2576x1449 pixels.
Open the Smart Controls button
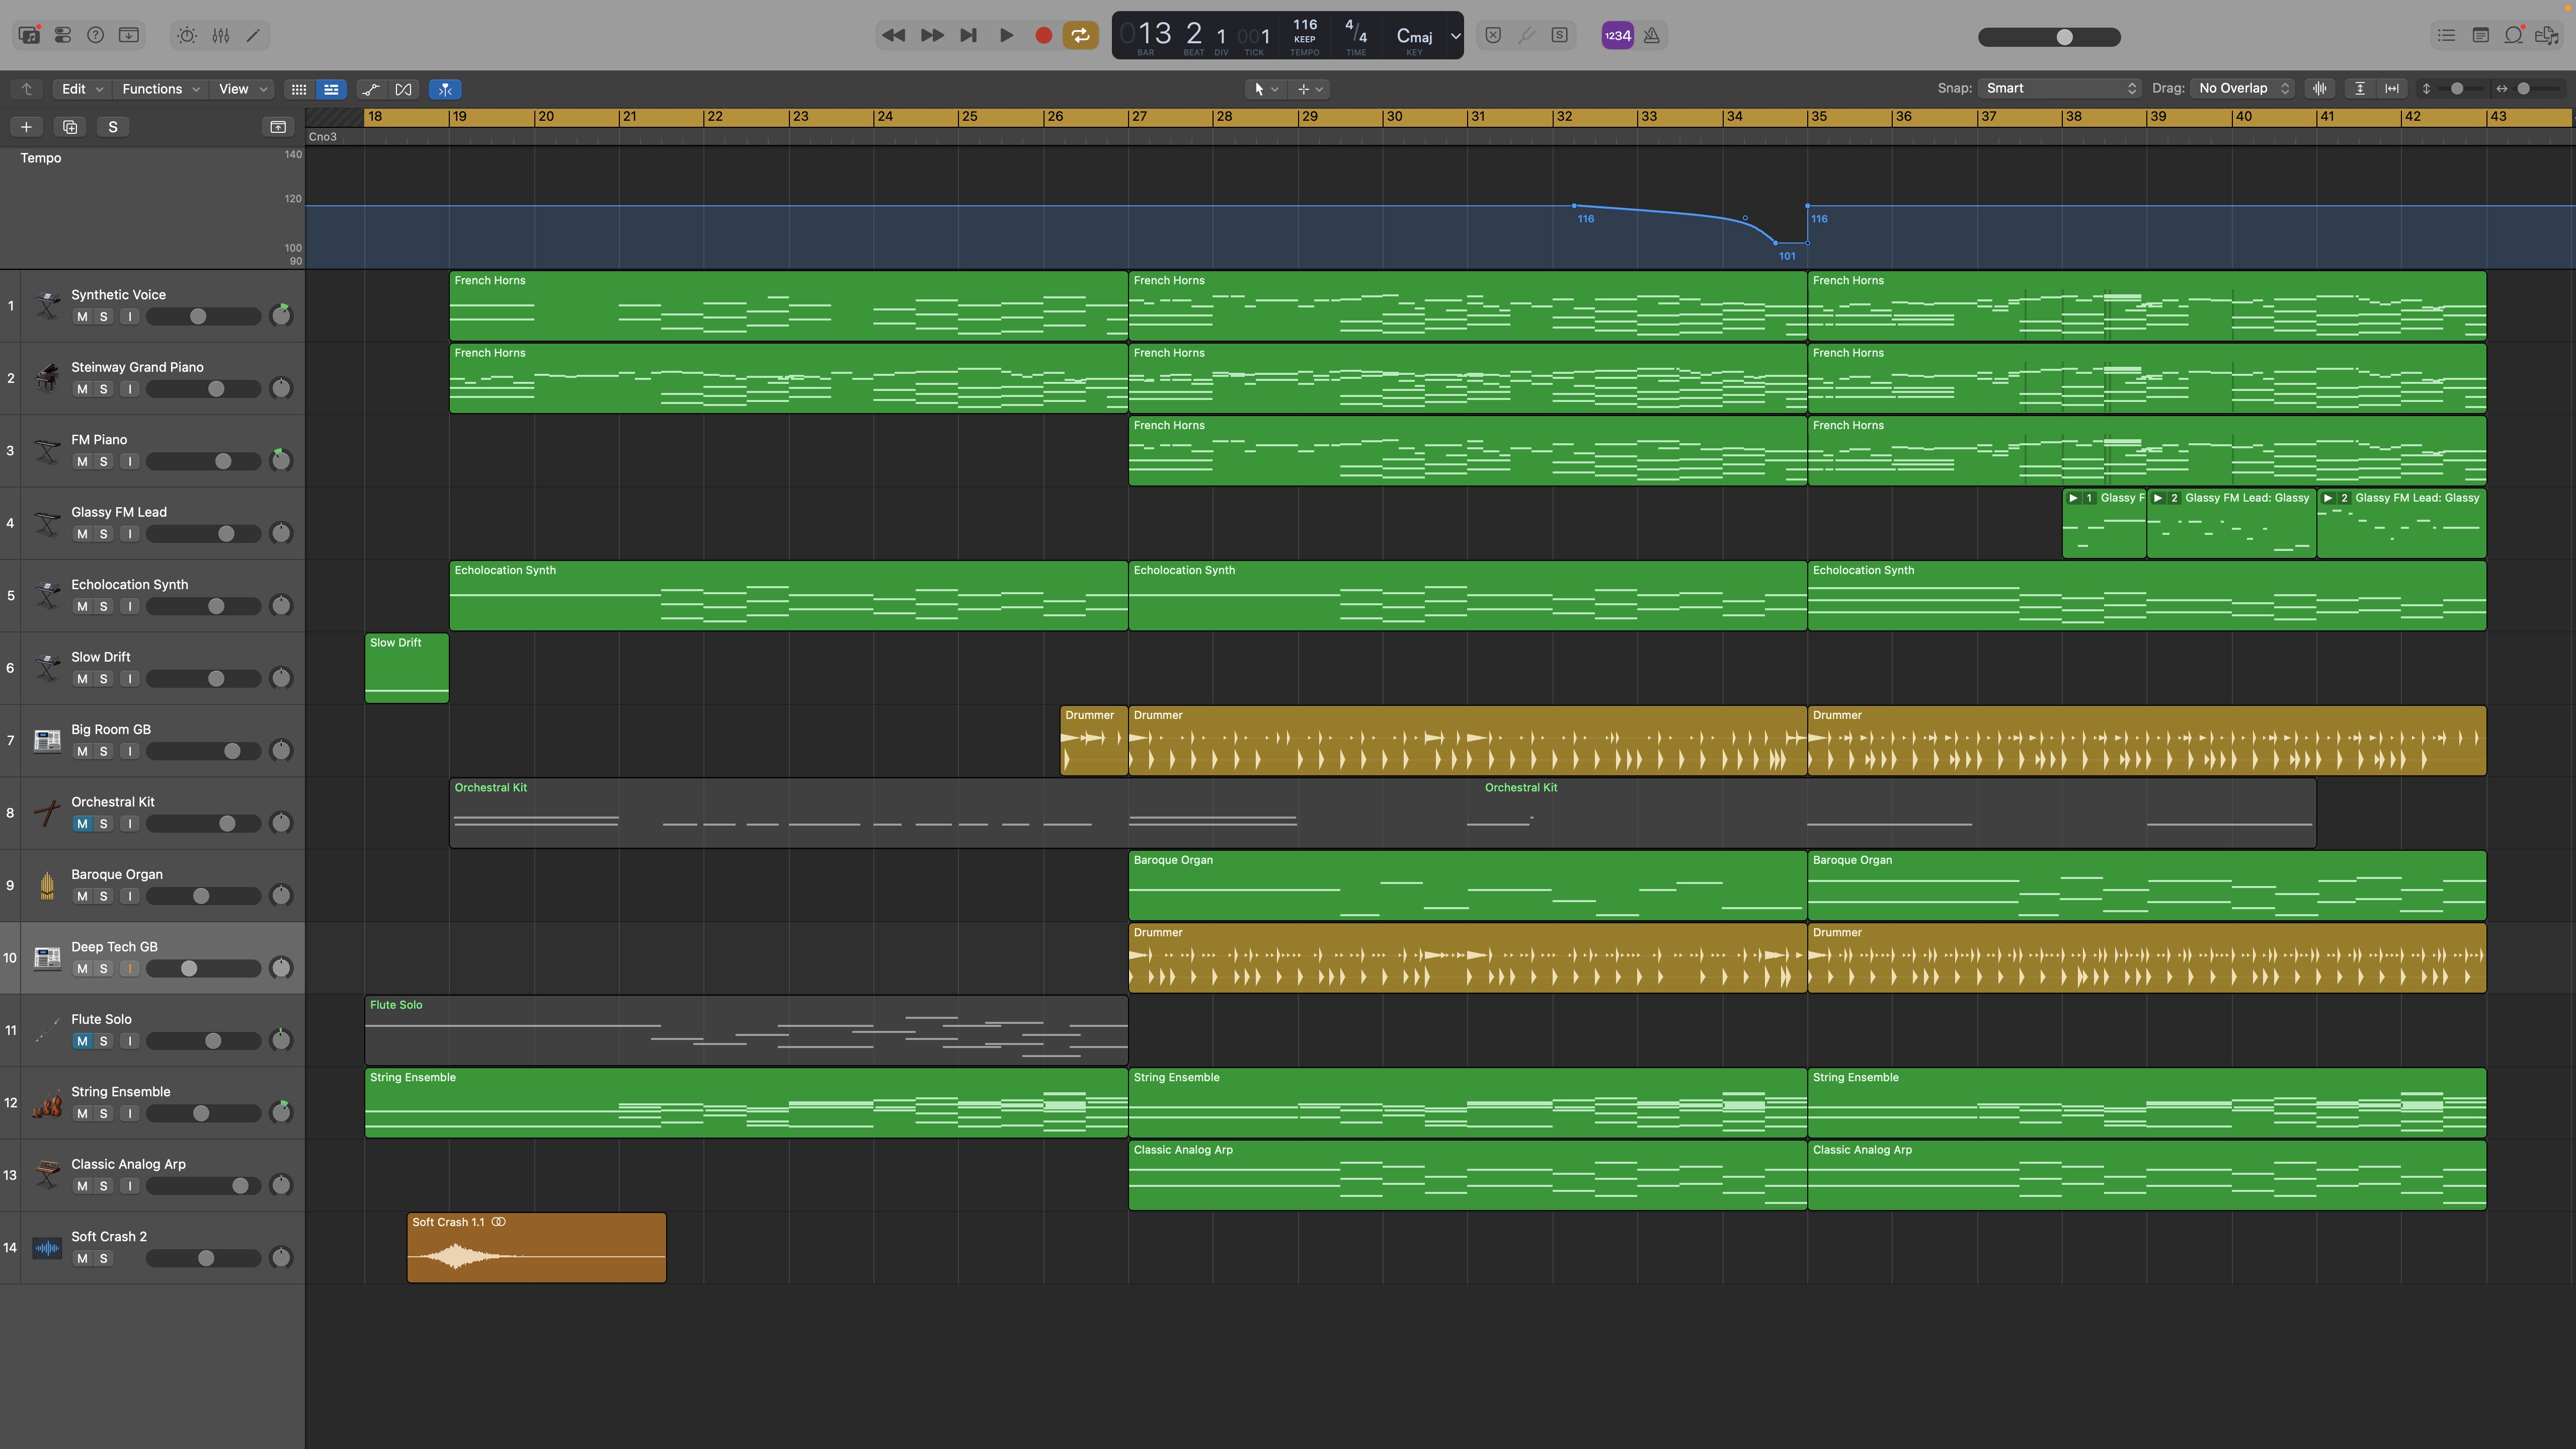187,35
